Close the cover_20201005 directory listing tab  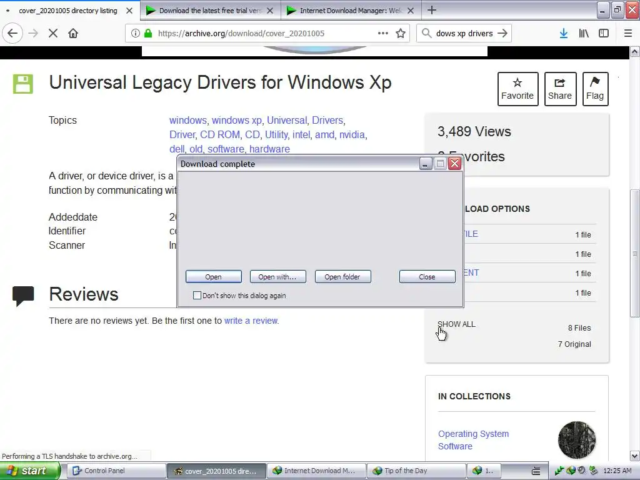click(129, 11)
